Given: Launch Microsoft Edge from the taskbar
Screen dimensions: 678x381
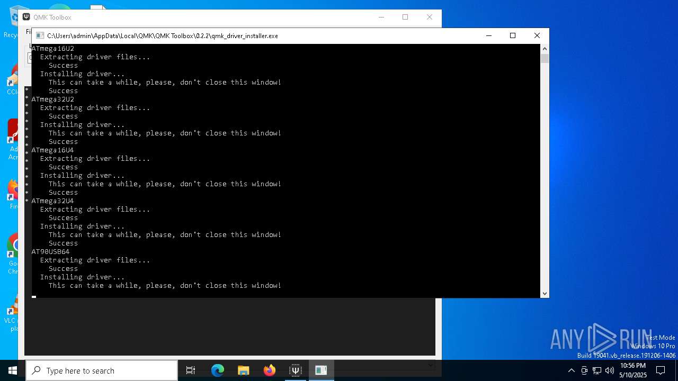Looking at the screenshot, I should [x=218, y=370].
